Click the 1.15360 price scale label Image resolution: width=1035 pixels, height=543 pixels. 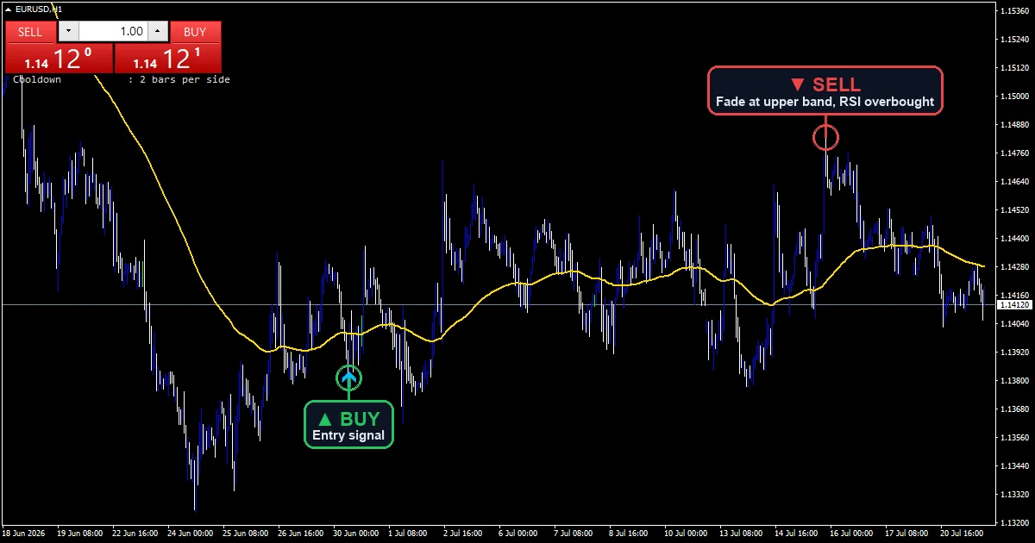1013,11
